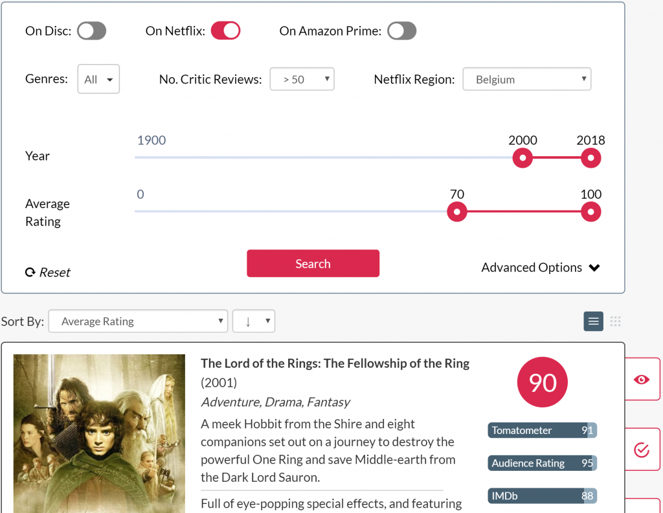Click the red 90 score badge
The height and width of the screenshot is (513, 663).
pyautogui.click(x=542, y=383)
